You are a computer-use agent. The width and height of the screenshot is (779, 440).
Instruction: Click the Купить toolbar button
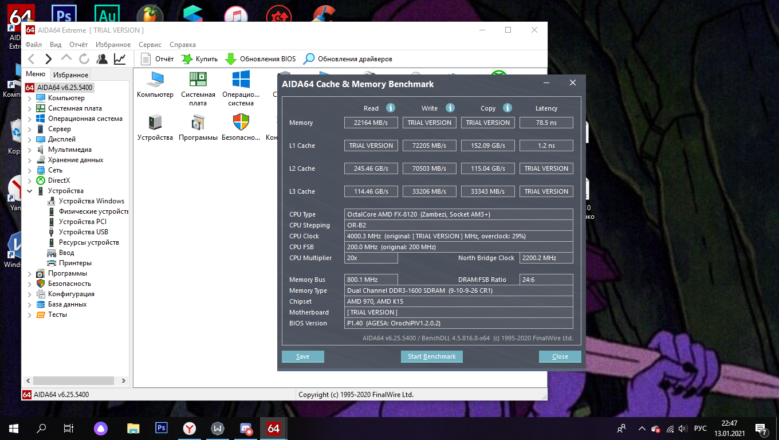(199, 58)
